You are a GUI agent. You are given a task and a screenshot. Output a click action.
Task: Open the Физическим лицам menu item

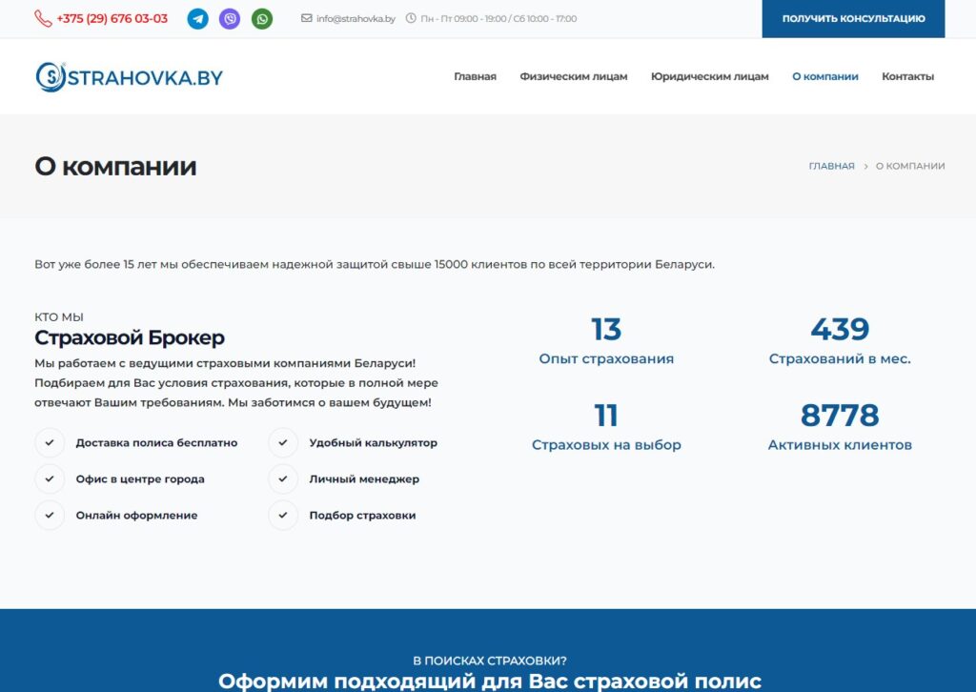point(573,76)
